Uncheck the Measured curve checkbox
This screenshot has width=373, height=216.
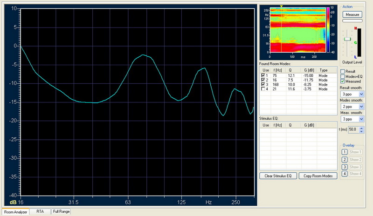[342, 81]
